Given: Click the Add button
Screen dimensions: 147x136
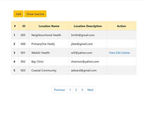Looking at the screenshot, I should click(18, 14).
